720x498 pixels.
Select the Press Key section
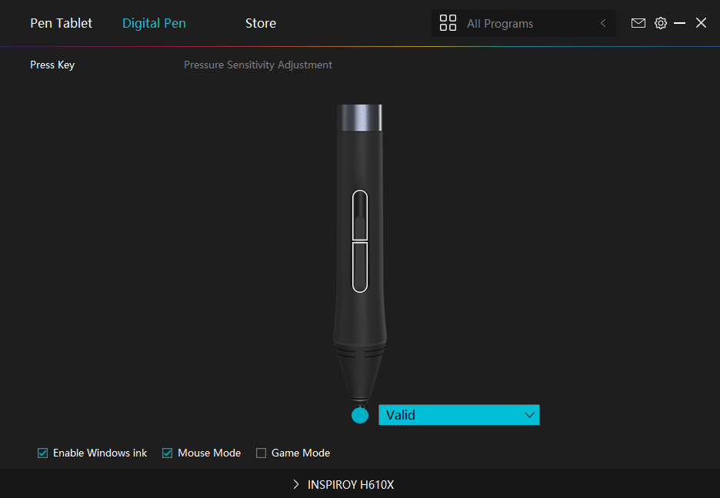point(52,65)
